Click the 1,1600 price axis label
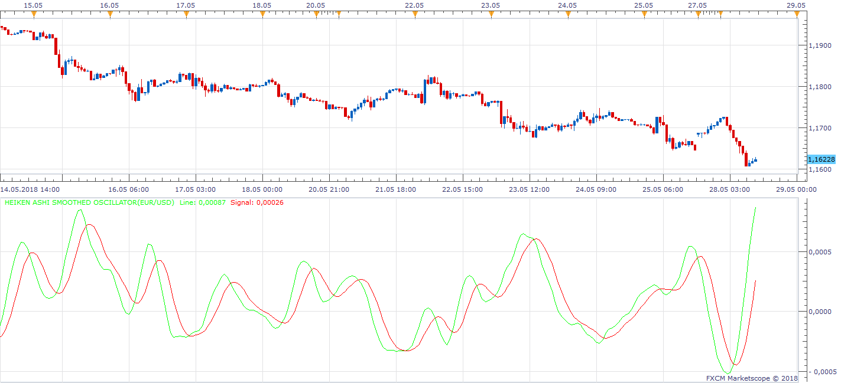The height and width of the screenshot is (383, 841). tap(820, 169)
